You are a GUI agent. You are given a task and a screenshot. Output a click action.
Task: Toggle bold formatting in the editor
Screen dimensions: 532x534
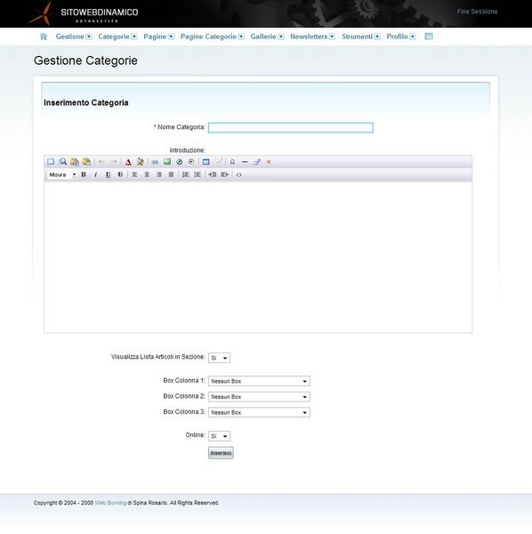point(84,174)
